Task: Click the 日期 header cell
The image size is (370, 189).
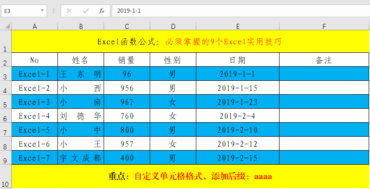Action: 237,60
